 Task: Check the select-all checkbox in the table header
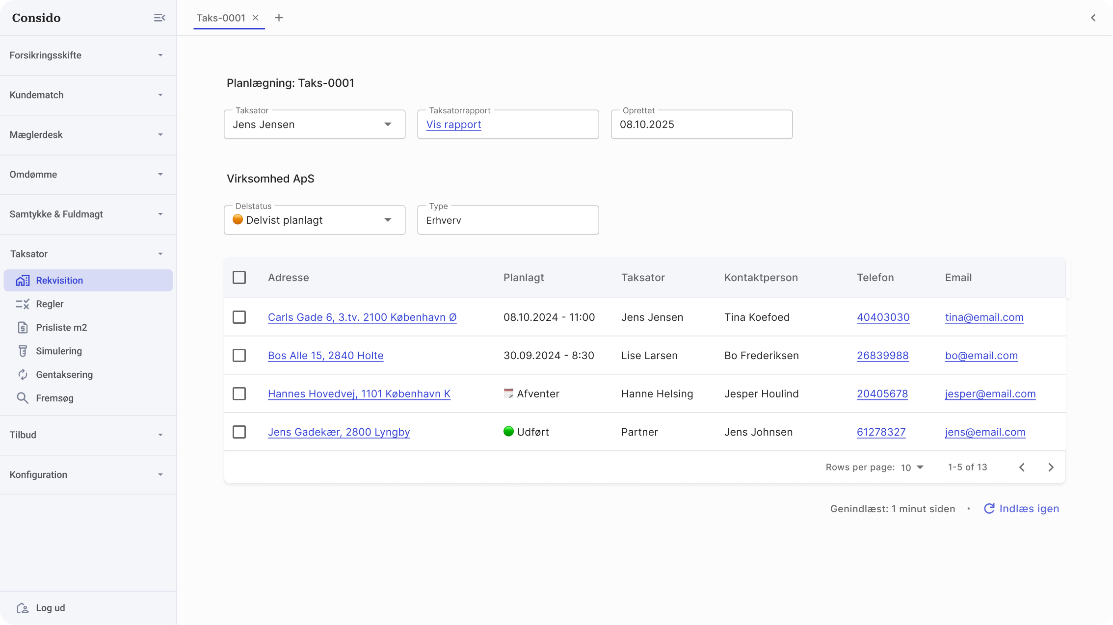tap(239, 278)
